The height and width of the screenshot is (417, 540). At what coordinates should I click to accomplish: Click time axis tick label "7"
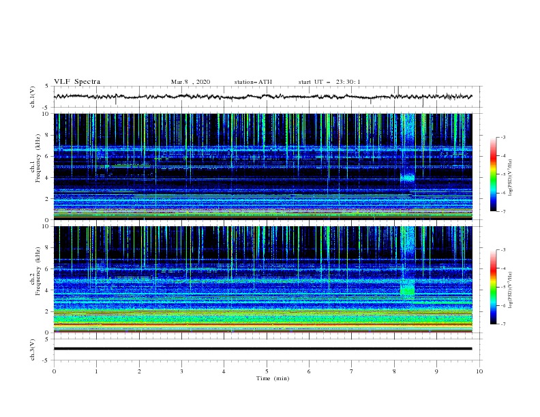[352, 371]
